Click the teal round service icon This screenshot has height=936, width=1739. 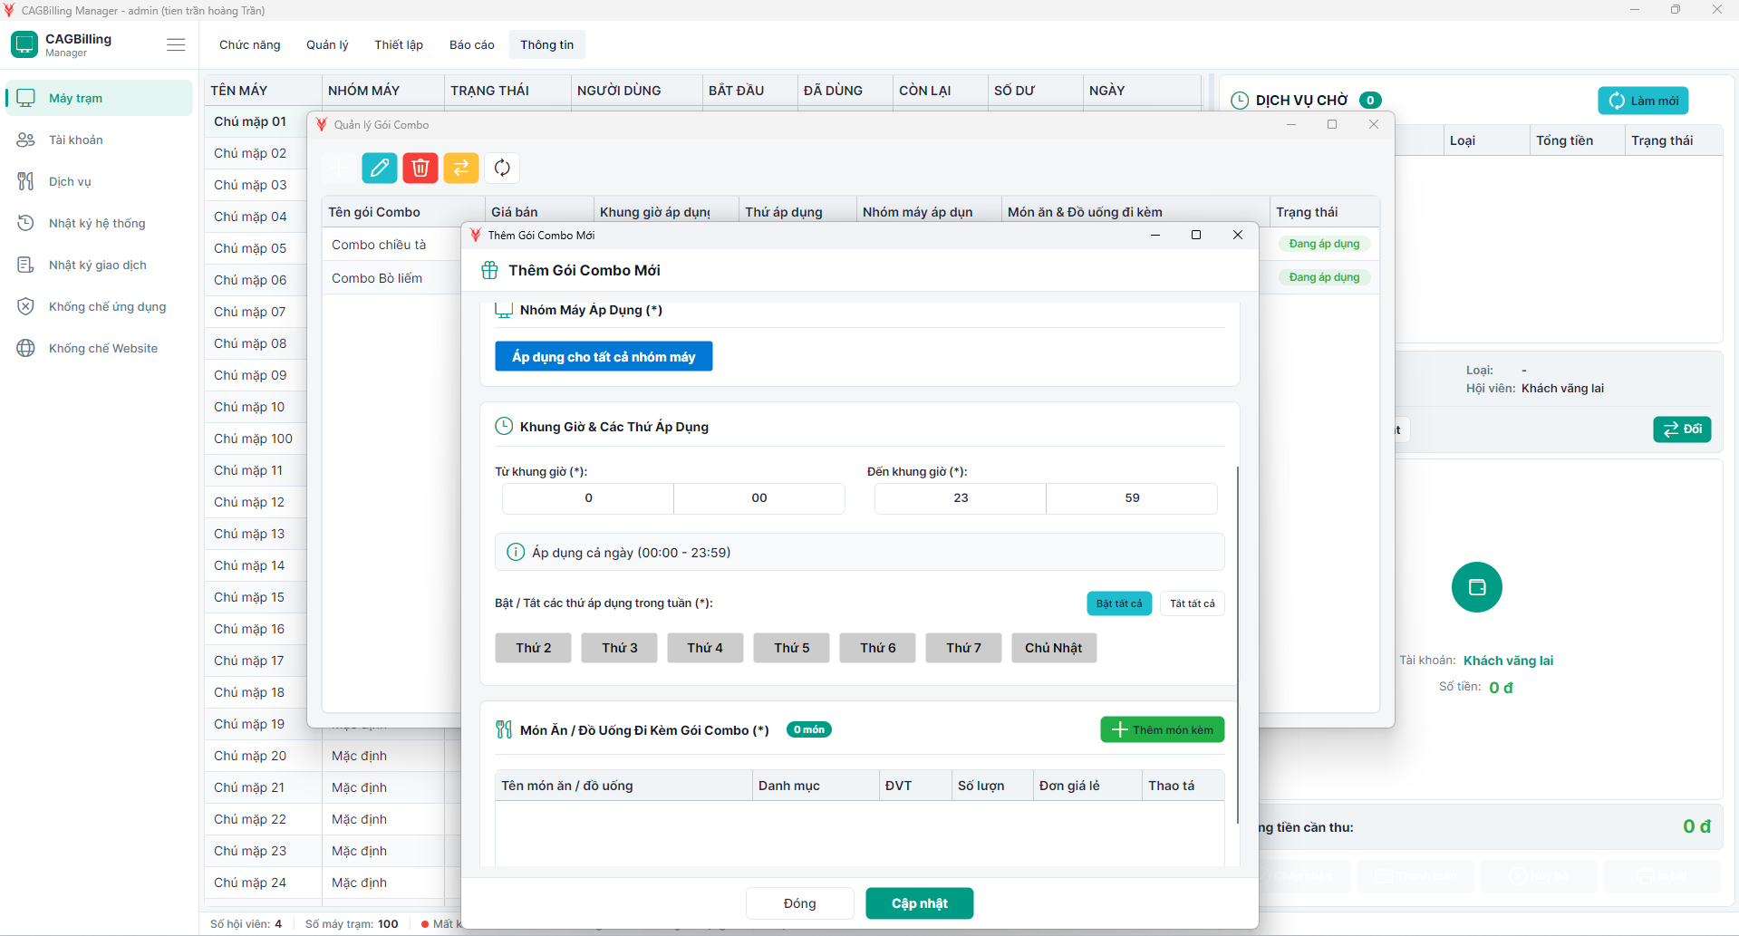[1477, 587]
